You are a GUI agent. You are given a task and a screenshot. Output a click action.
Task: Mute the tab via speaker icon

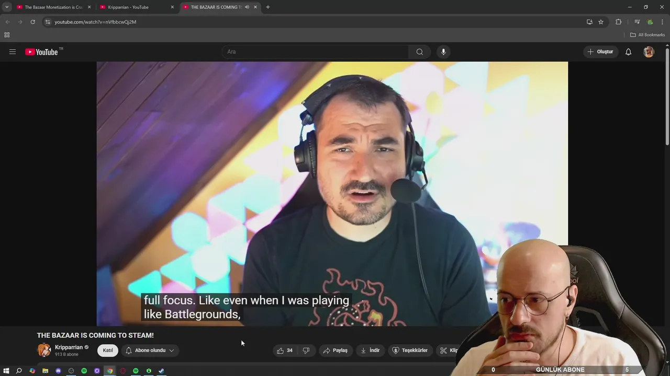pyautogui.click(x=247, y=7)
